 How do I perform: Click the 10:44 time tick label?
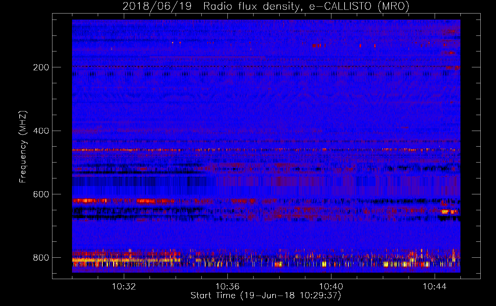(435, 287)
